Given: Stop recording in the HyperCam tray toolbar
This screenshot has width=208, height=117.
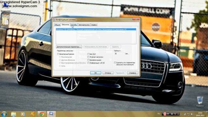Looking at the screenshot, I should 168,114.
